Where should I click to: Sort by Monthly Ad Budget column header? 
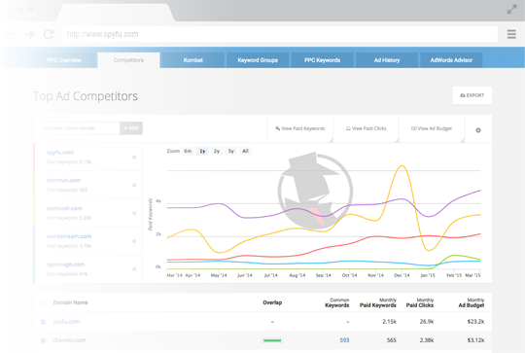pos(472,302)
